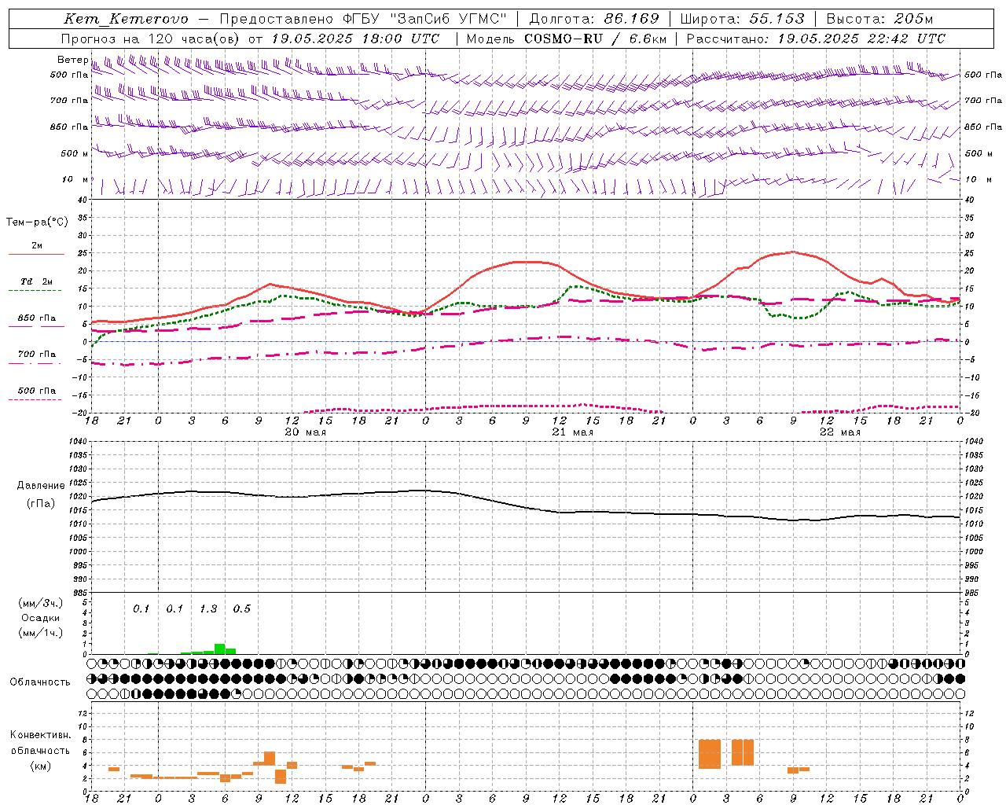Screen dimensions: 1006x805
Task: Select the provider name "ЗапСиб УГМС"
Action: [450, 19]
